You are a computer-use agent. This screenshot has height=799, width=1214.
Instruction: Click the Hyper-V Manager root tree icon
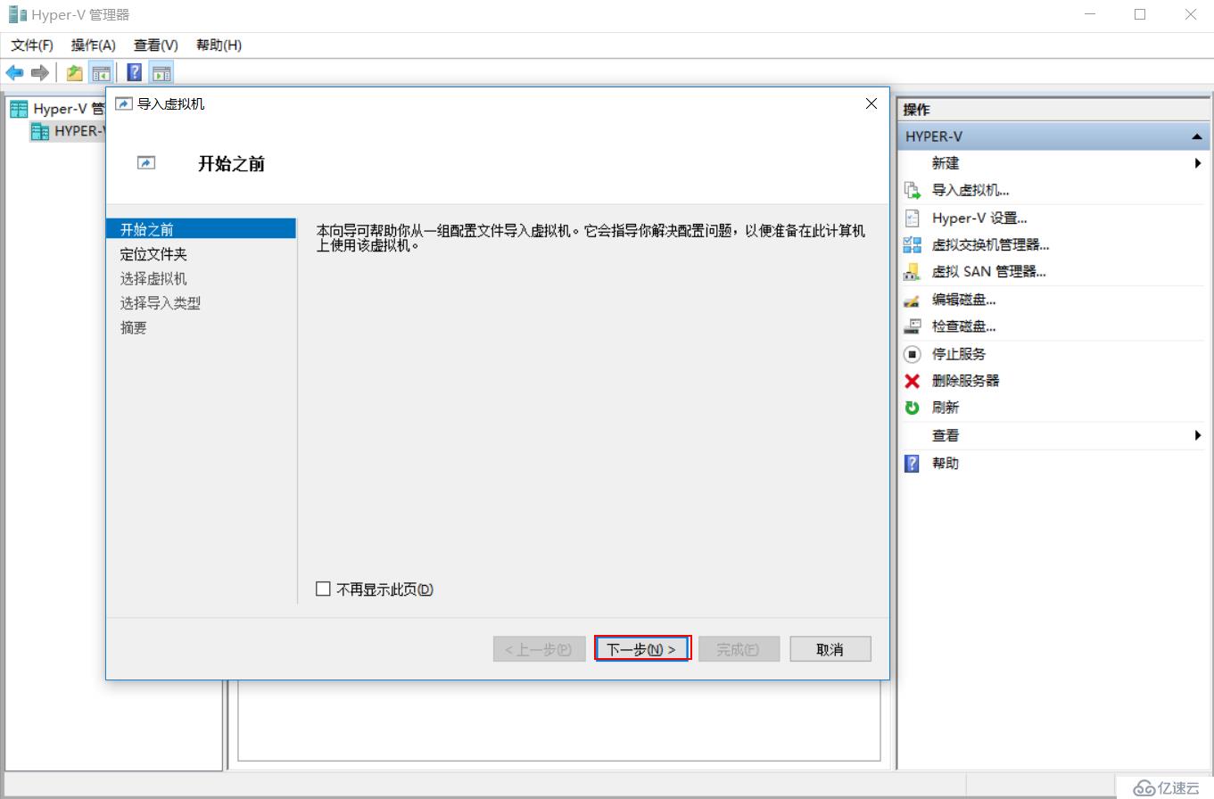pos(19,109)
